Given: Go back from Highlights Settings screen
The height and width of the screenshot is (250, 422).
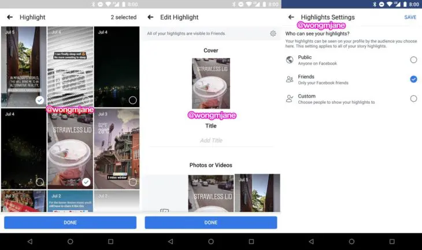Looking at the screenshot, I should [291, 17].
